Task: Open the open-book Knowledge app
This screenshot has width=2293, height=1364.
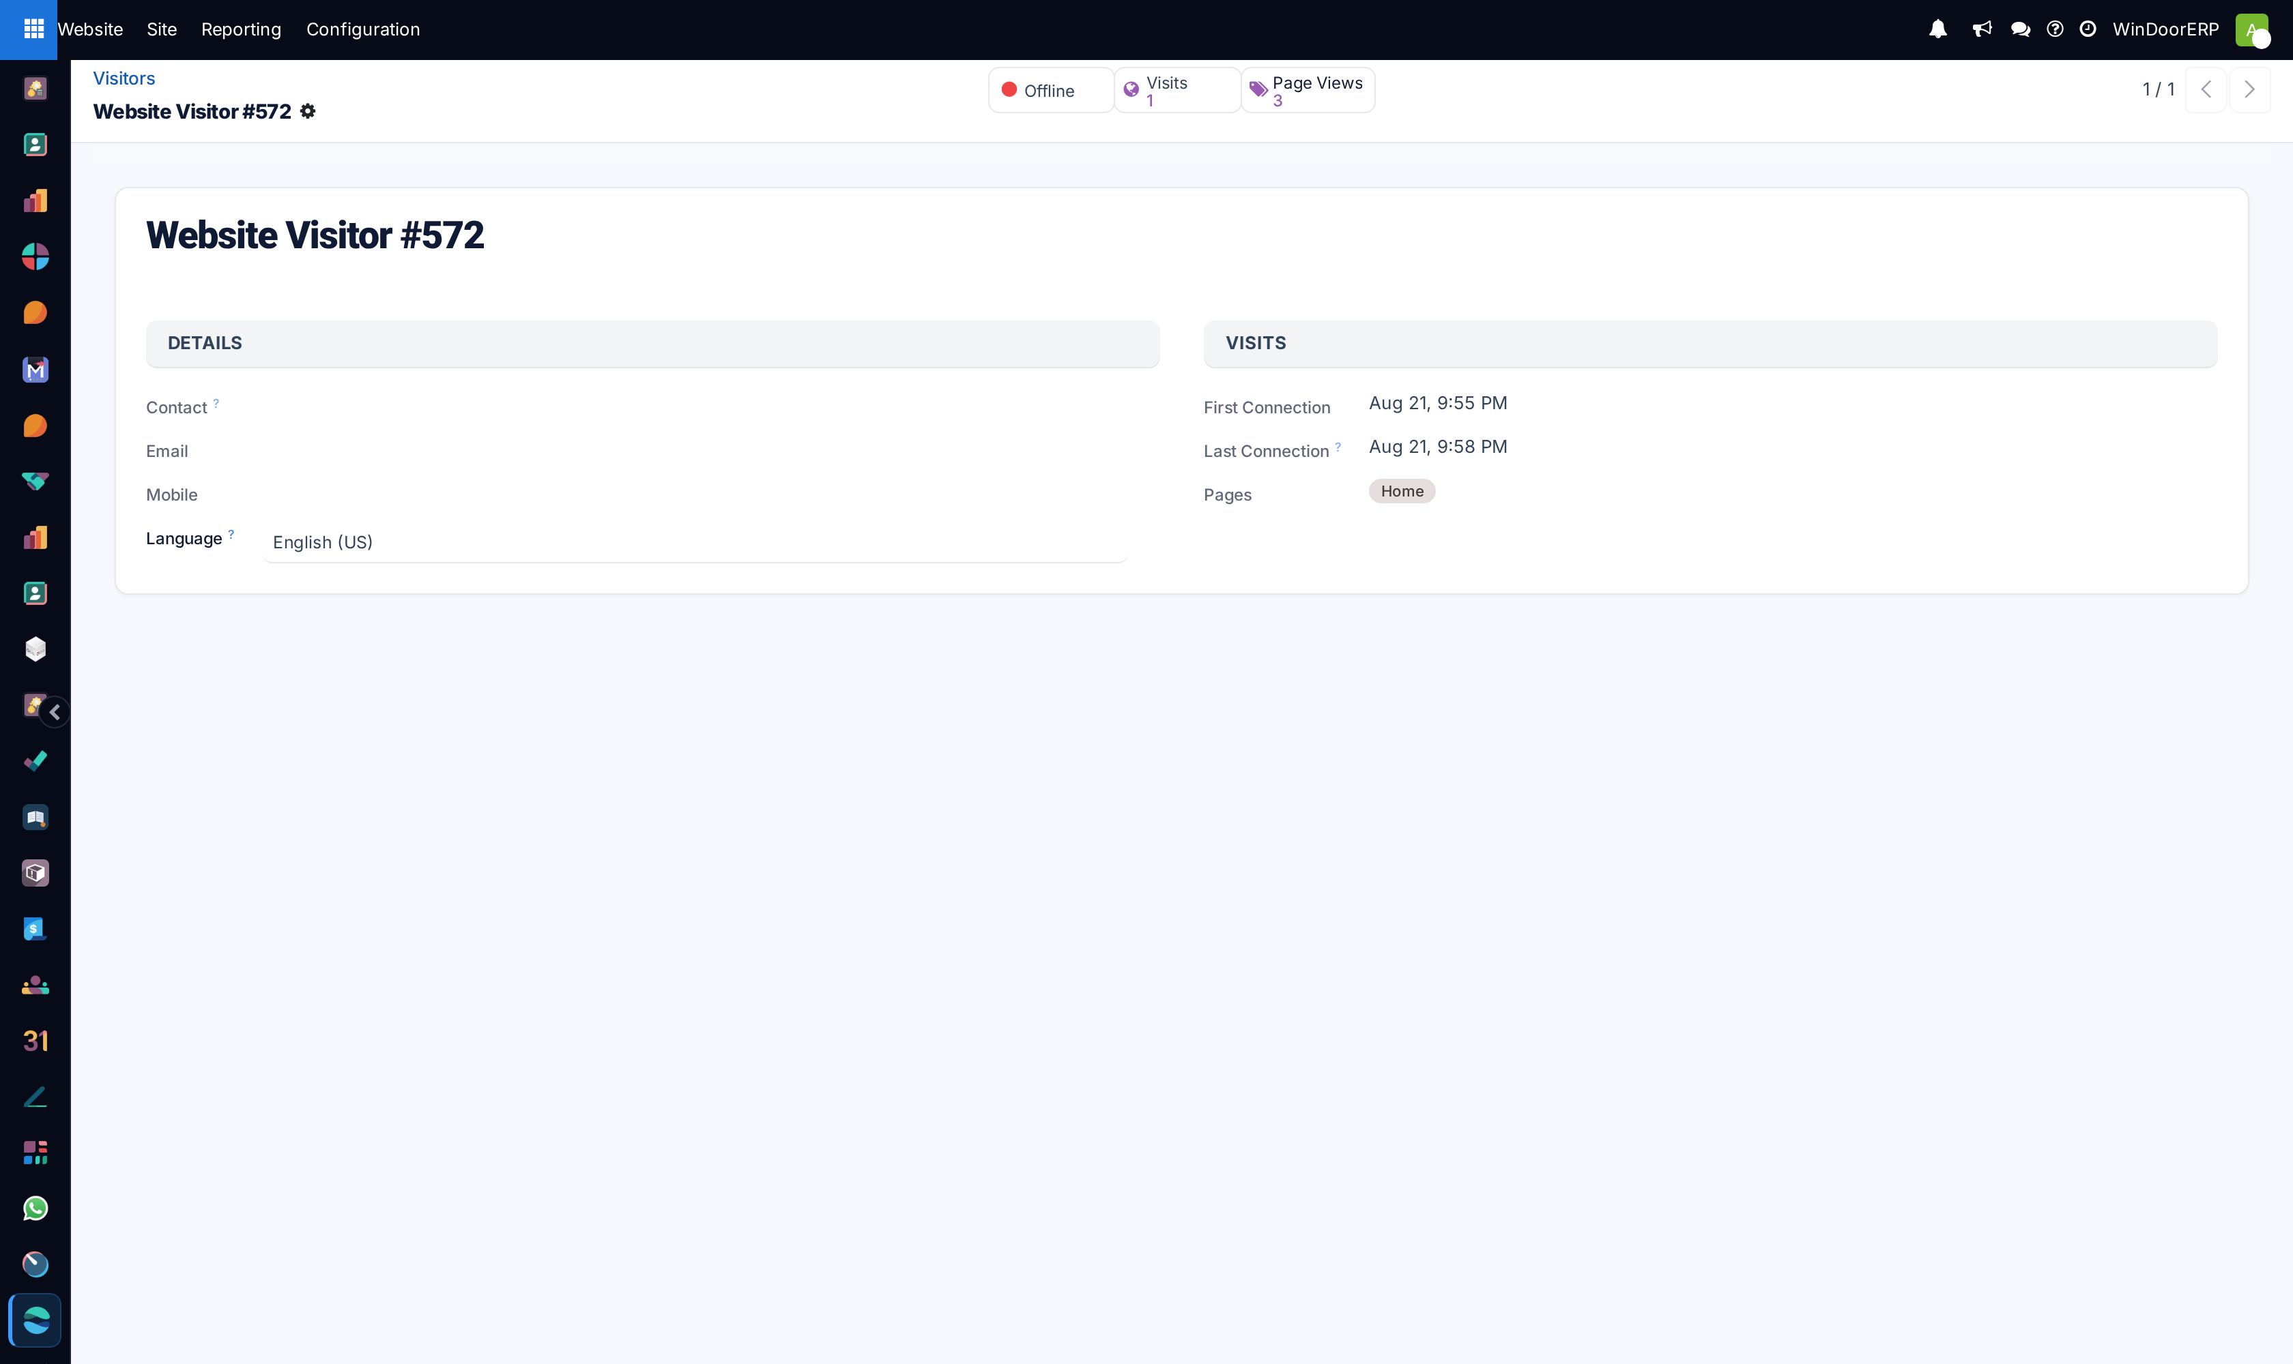Action: (35, 817)
